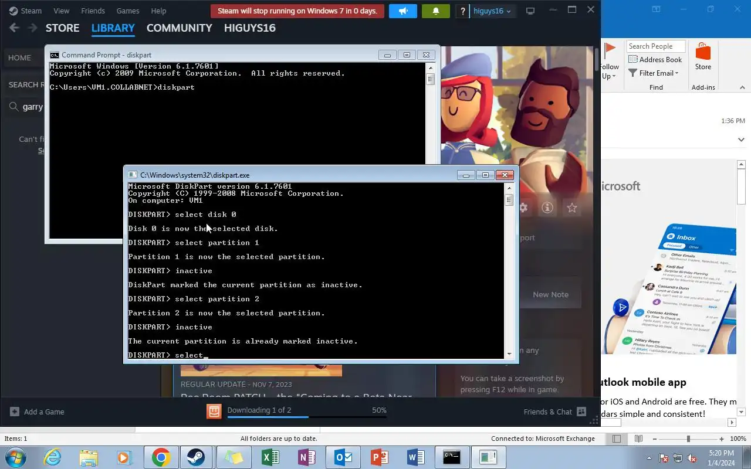The width and height of the screenshot is (751, 469).
Task: Click the zoom in plus in Outlook's status bar
Action: point(722,439)
